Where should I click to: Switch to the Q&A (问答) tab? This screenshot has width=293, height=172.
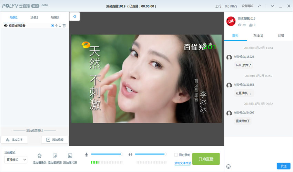pos(281,35)
